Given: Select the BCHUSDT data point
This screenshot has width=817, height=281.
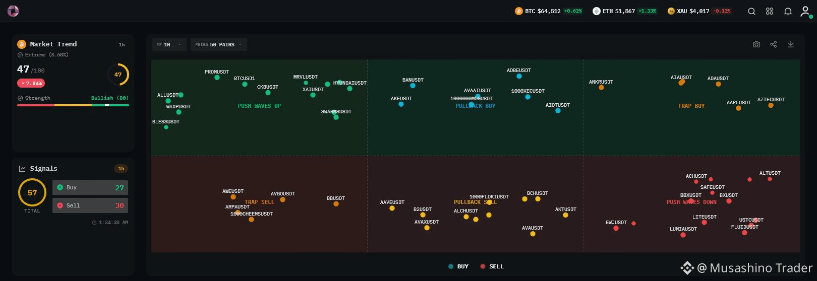Looking at the screenshot, I should (x=538, y=199).
